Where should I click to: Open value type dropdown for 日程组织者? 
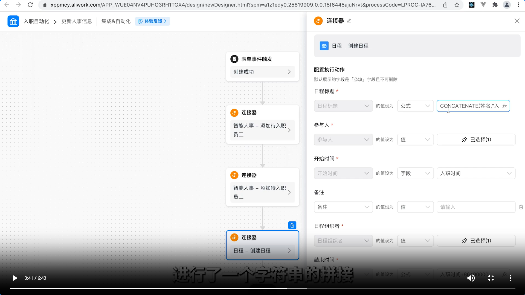click(415, 241)
